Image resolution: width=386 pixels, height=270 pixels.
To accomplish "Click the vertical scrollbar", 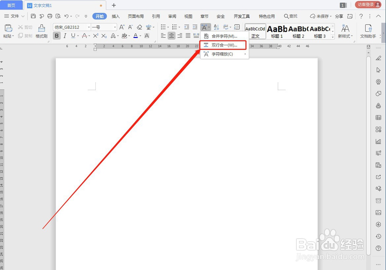I will point(368,155).
